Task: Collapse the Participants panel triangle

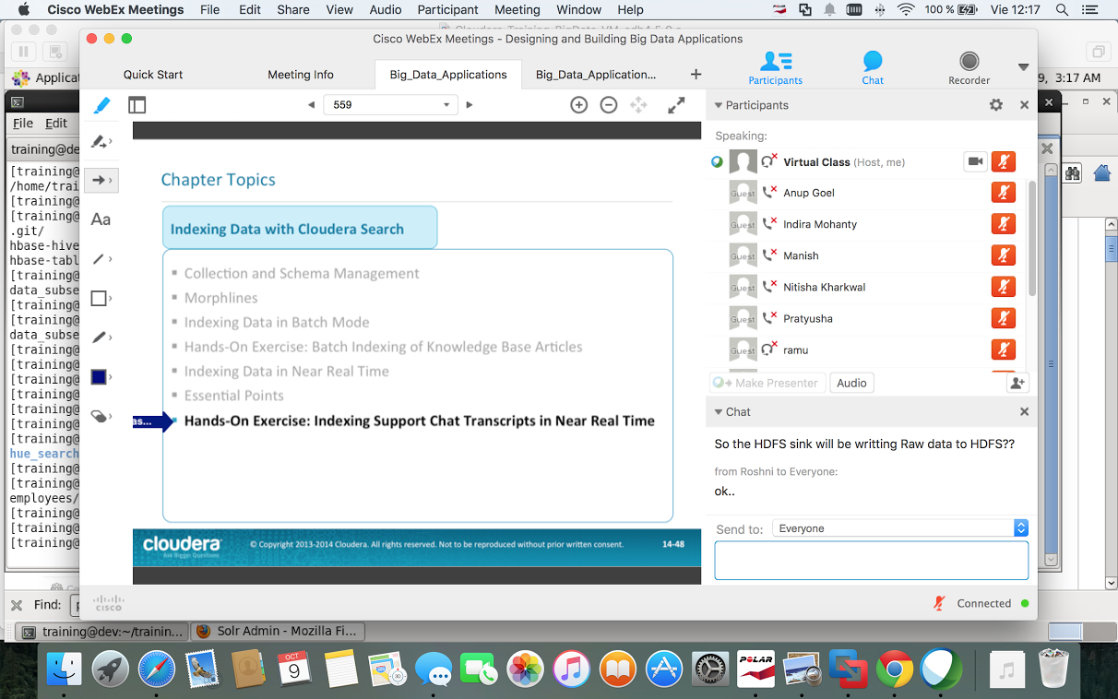Action: (x=718, y=105)
